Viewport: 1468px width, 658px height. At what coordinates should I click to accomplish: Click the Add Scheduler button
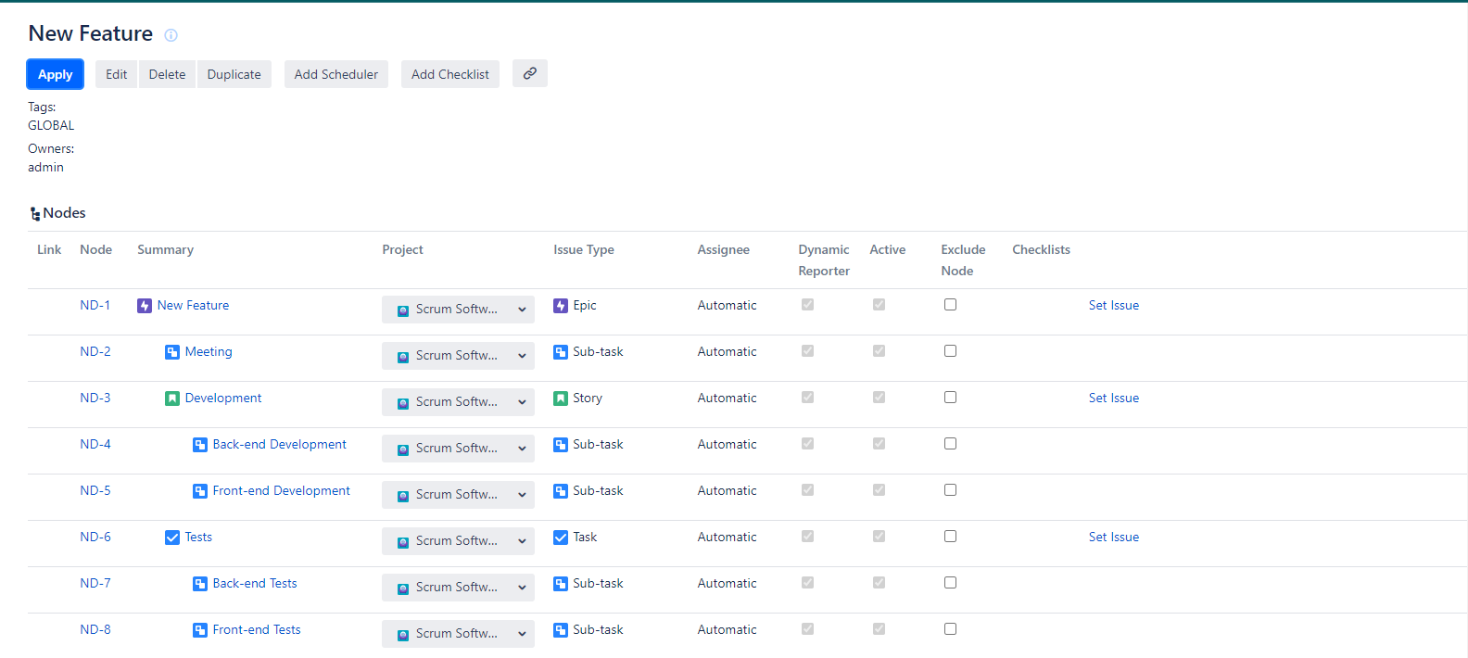click(335, 74)
